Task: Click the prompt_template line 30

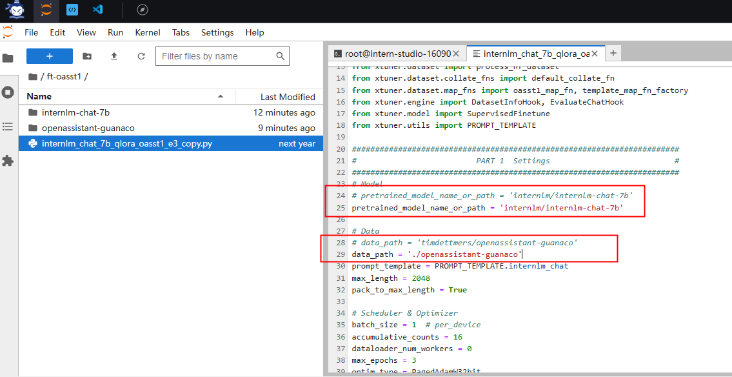Action: point(460,266)
